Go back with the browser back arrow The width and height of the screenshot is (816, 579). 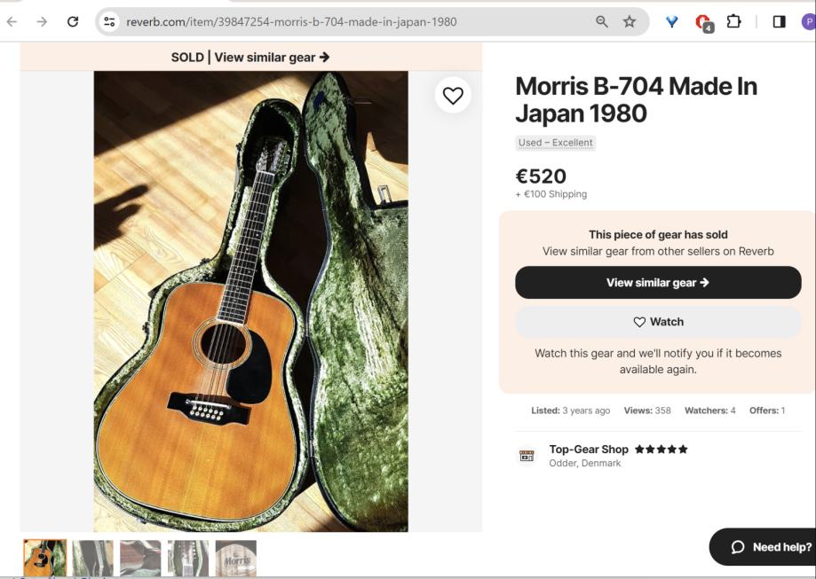[12, 21]
